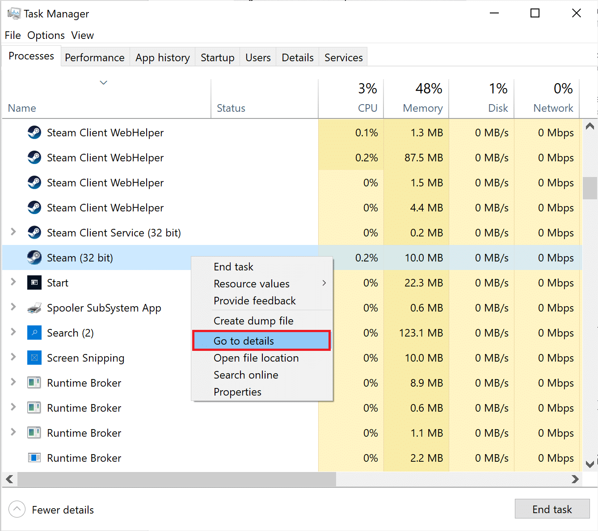Click the Task Manager title bar icon
The image size is (598, 531).
13,14
